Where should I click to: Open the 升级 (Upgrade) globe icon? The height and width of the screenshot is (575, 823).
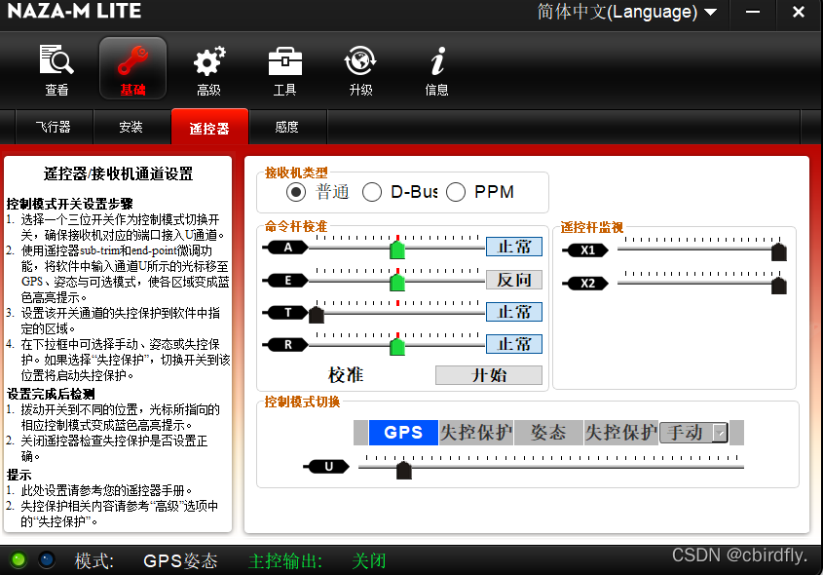click(360, 69)
